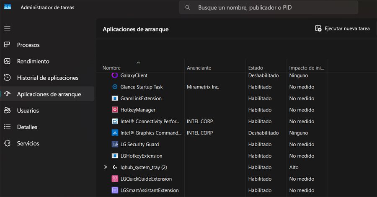Screen dimensions: 377x197
Task: Focus the search box for name, publisher or PID
Action: [x=269, y=8]
